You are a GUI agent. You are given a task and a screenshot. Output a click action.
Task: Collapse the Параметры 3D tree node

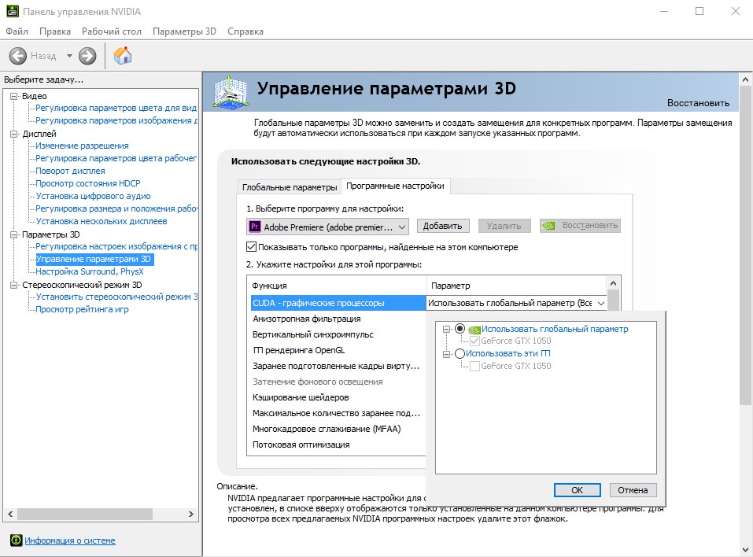[13, 234]
